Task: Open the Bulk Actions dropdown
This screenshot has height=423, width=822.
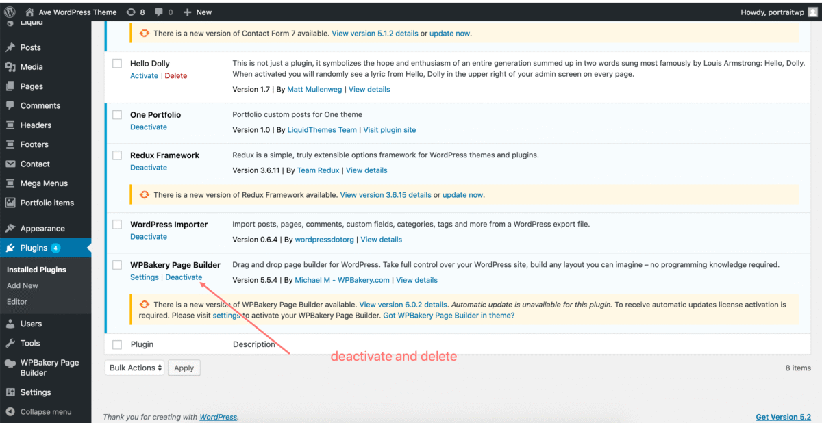Action: (x=134, y=368)
